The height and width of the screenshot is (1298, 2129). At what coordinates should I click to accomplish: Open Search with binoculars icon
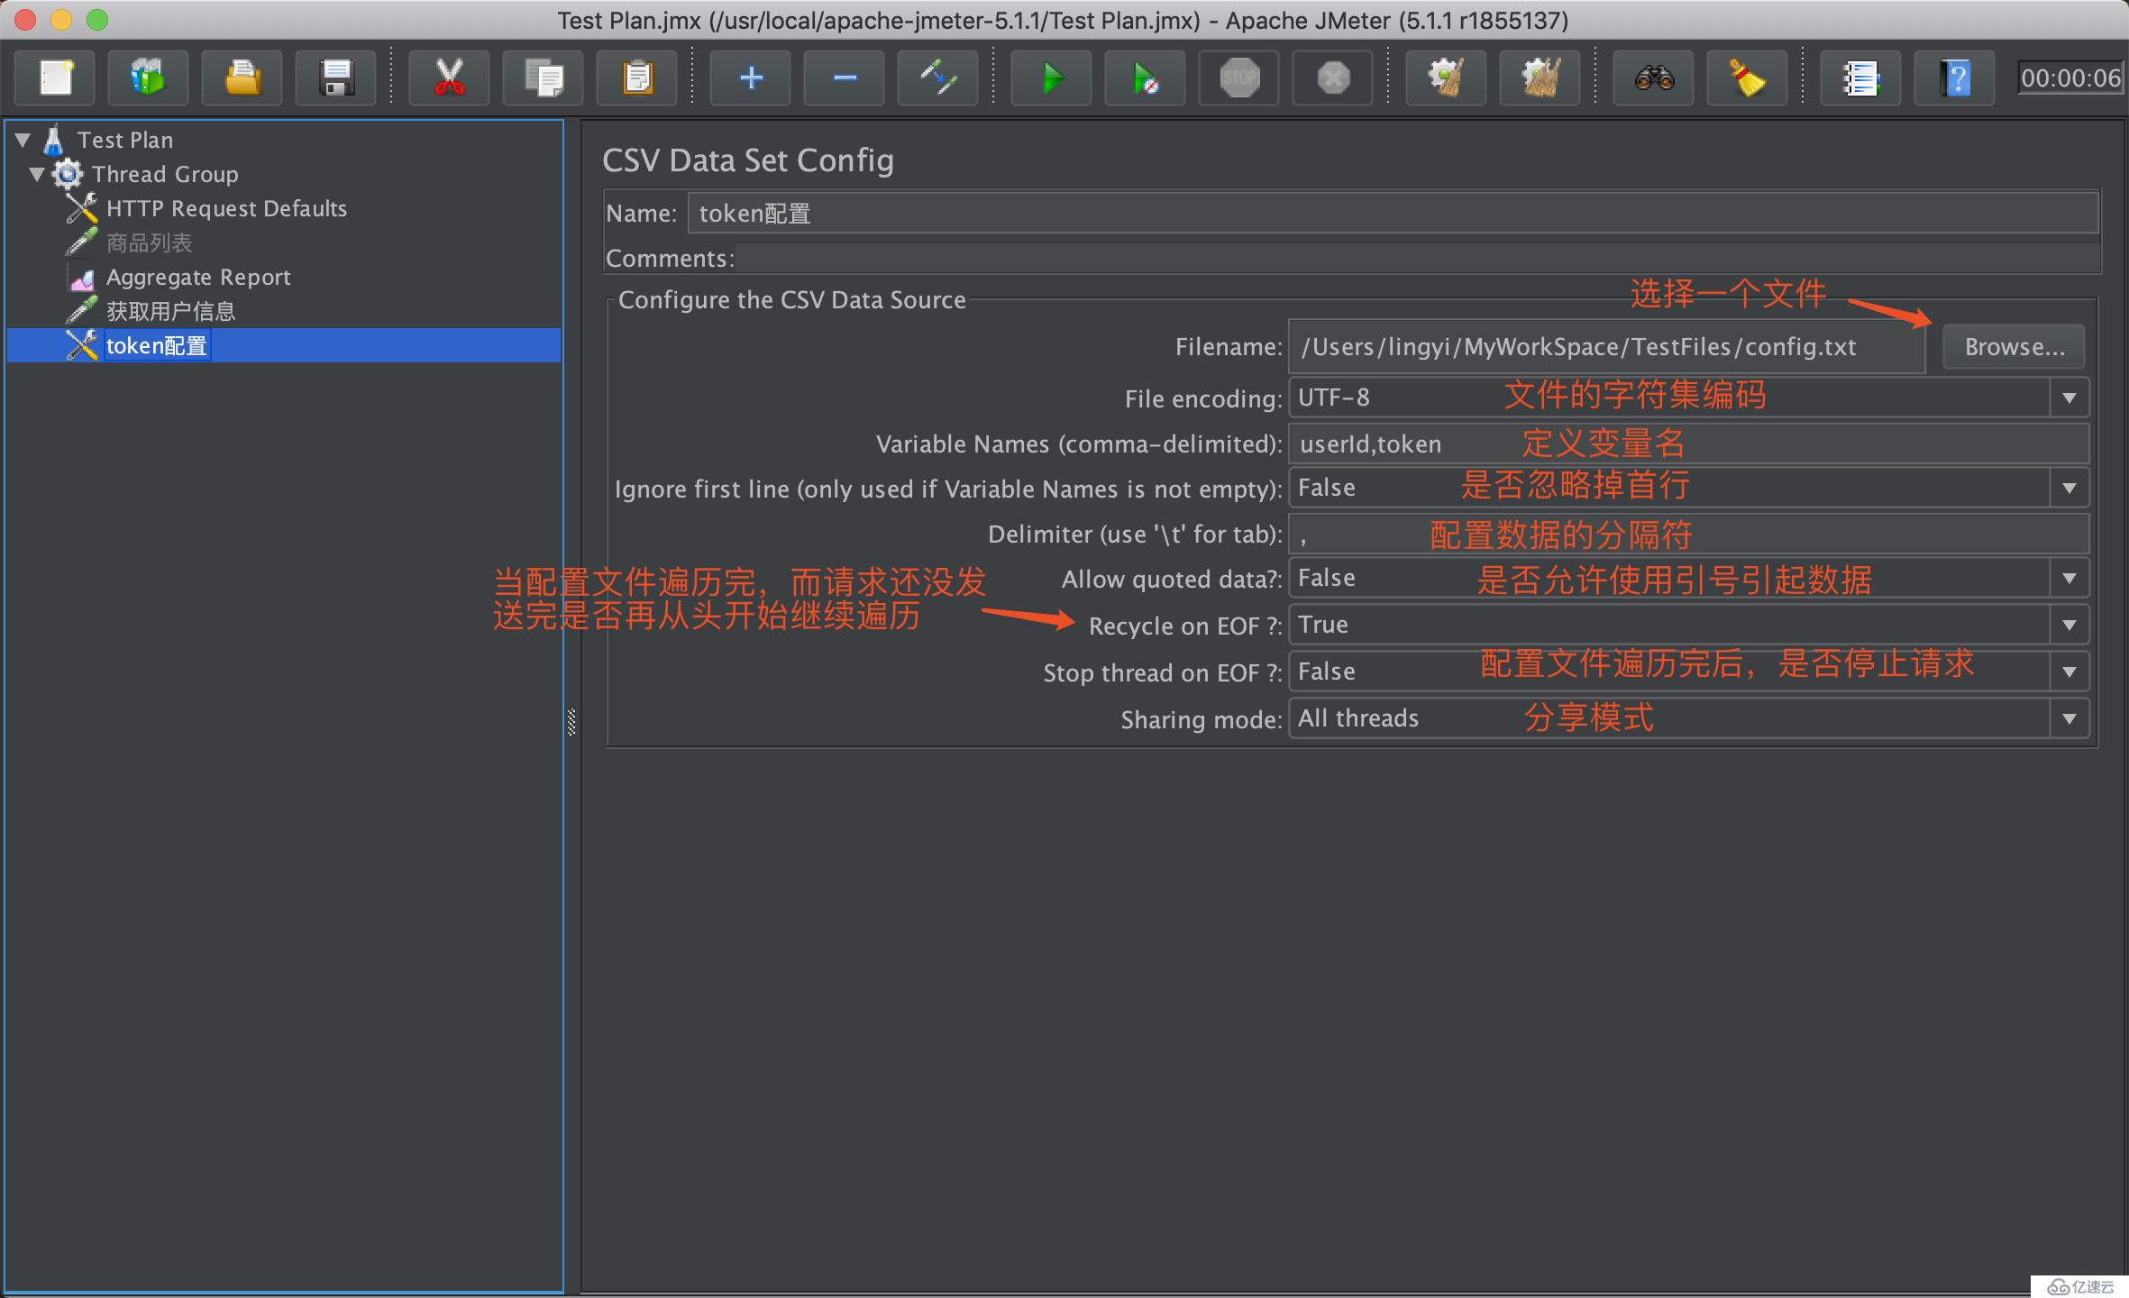(1653, 78)
